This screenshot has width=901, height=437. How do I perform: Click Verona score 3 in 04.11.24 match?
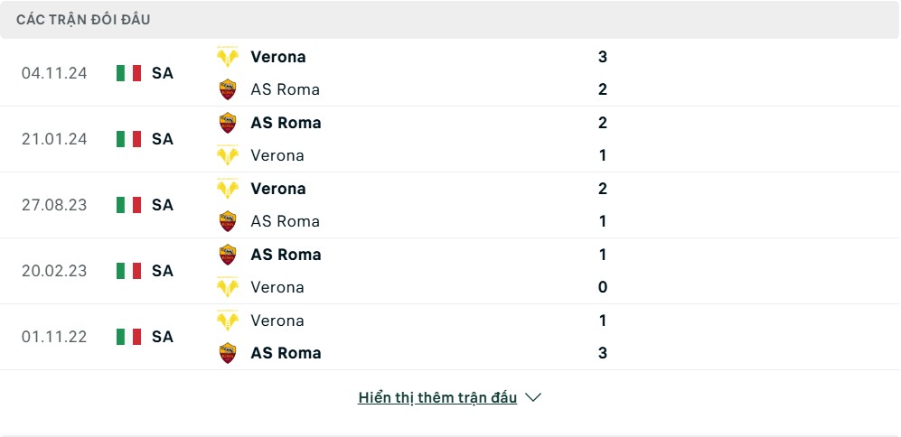click(x=602, y=57)
